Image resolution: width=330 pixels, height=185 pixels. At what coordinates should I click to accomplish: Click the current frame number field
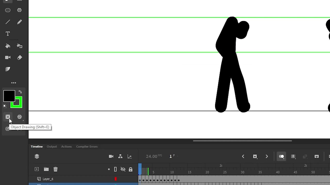[172, 156]
